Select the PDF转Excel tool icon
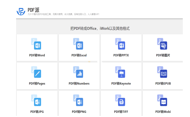This screenshot has height=117, width=190. [x=79, y=44]
